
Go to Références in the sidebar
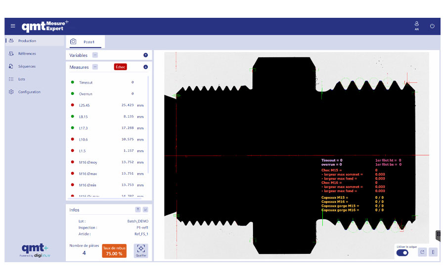[27, 53]
